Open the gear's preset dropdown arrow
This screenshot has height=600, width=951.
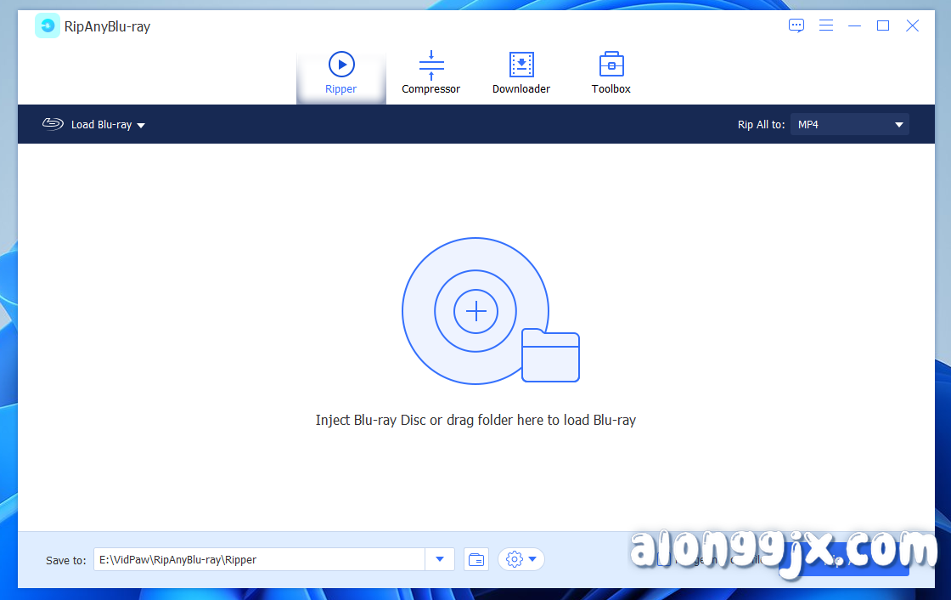click(x=532, y=559)
